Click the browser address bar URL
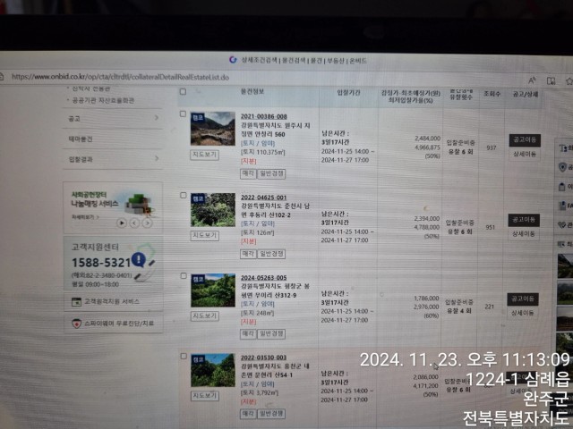 (120, 77)
